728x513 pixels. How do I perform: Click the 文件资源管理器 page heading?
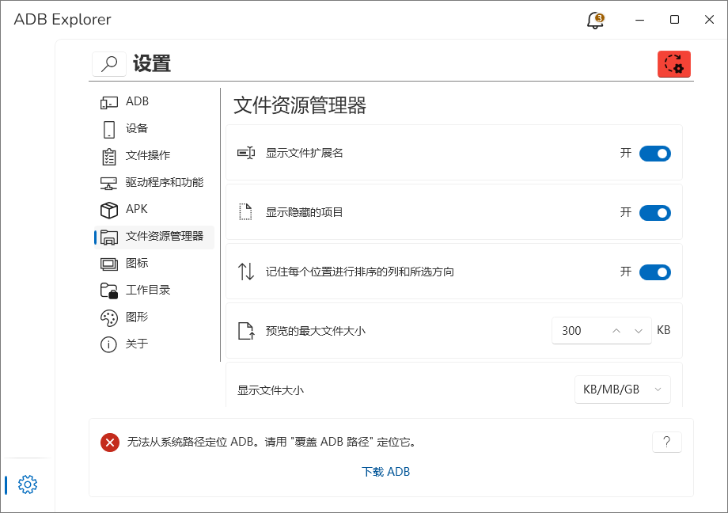point(299,105)
